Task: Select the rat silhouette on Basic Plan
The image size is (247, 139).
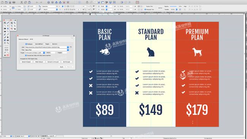Action: tap(105, 52)
